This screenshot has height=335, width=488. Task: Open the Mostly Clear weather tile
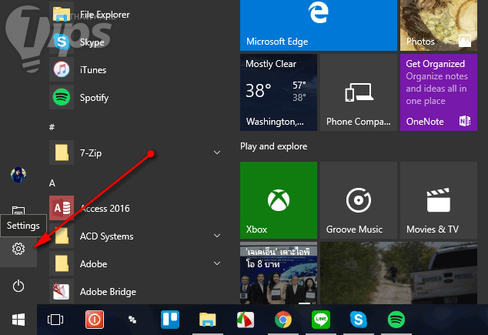279,92
